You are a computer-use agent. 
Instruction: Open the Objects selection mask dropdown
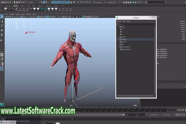(x=33, y=2)
